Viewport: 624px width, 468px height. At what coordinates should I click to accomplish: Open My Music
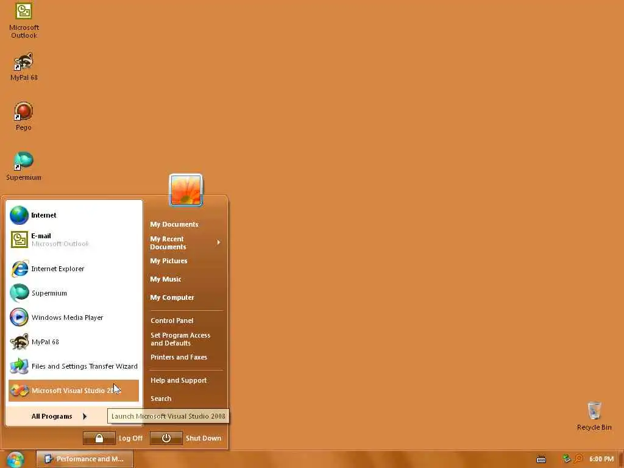(x=166, y=279)
